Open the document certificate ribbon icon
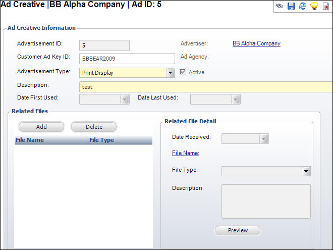This screenshot has width=333, height=250. pos(326,6)
